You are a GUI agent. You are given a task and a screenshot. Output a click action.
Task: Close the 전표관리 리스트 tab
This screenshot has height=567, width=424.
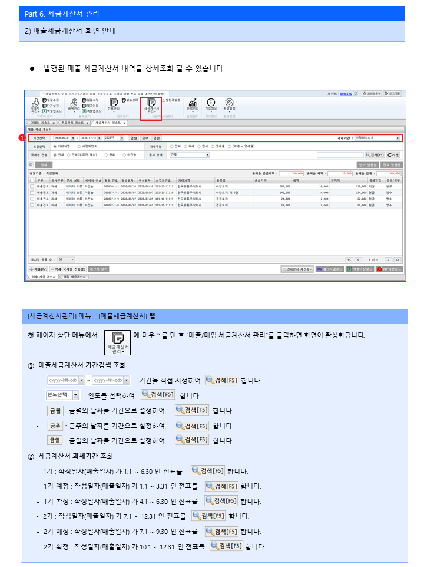(x=87, y=123)
